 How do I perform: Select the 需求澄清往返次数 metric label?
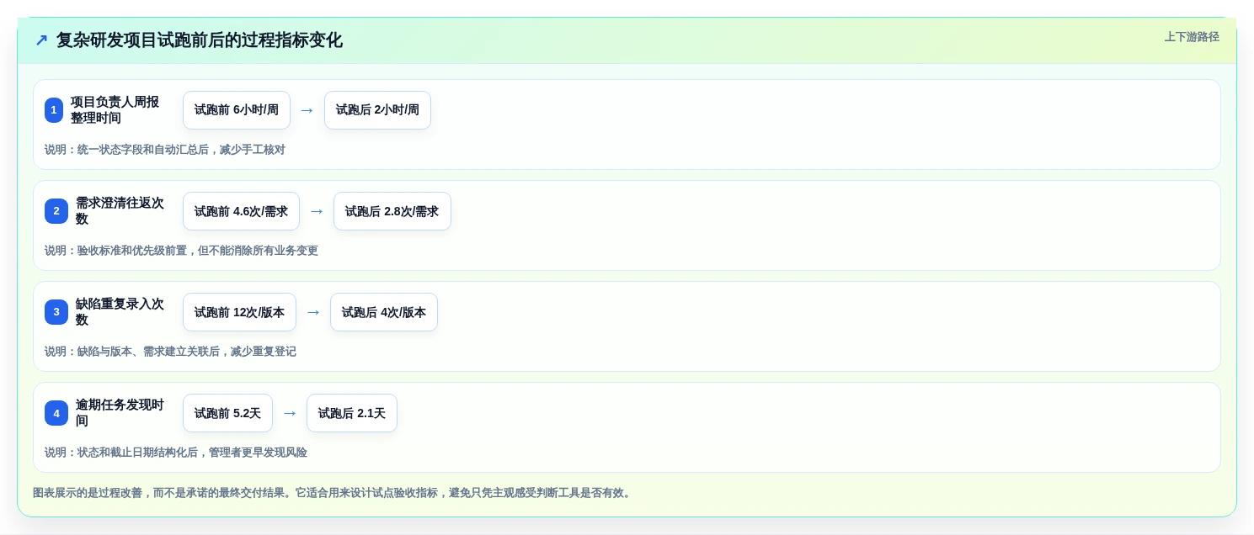coord(120,211)
